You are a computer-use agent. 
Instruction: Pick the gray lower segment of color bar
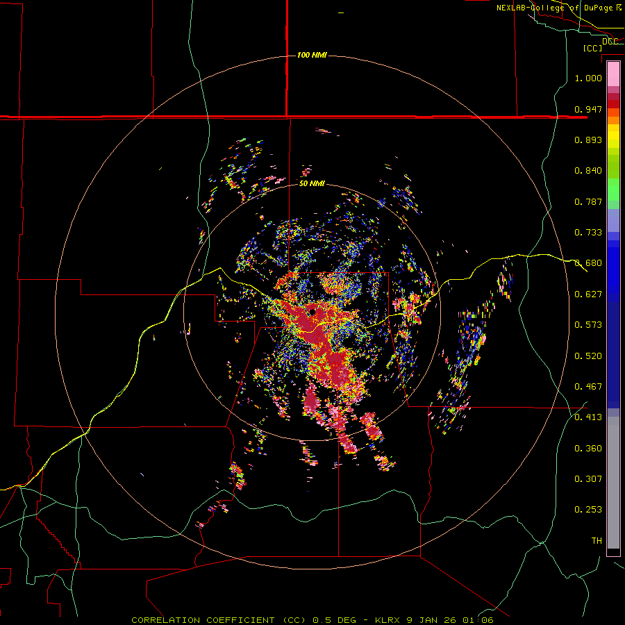(x=613, y=483)
